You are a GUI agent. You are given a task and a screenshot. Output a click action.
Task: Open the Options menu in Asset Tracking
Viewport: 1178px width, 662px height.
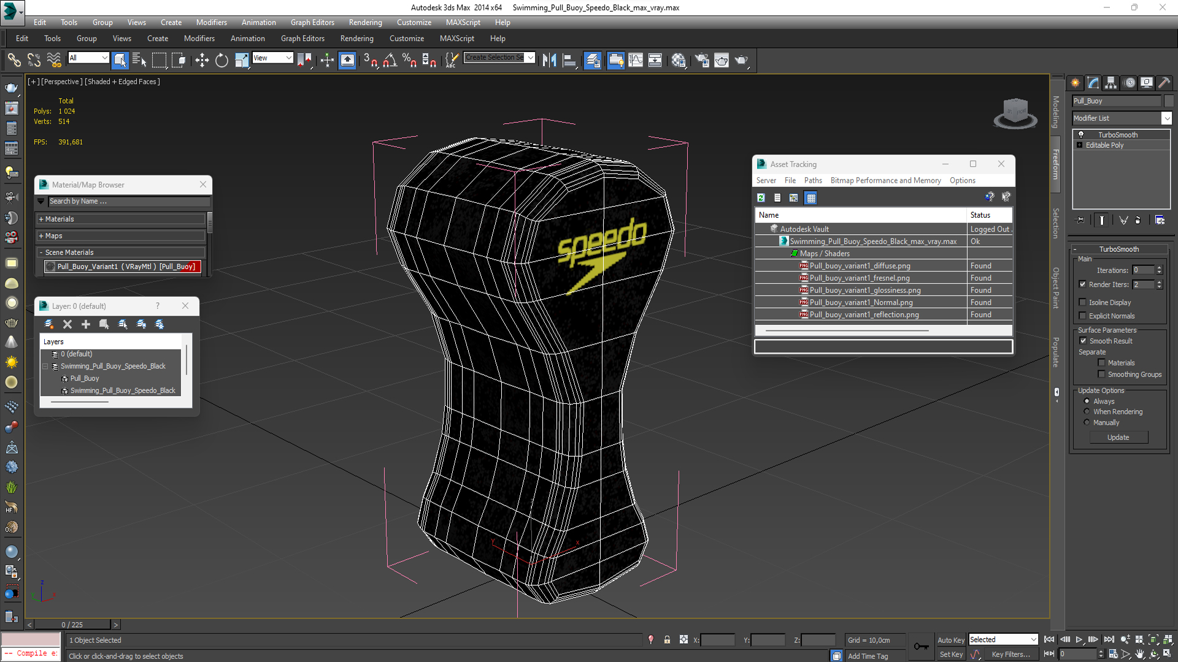[963, 180]
